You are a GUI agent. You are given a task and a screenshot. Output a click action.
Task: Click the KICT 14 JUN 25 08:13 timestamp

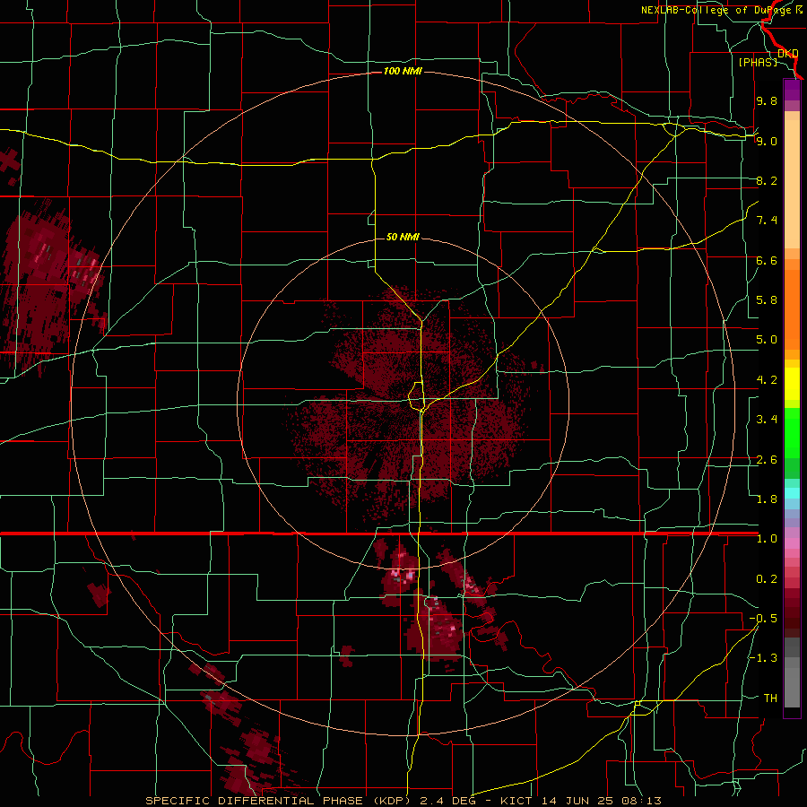pos(580,801)
